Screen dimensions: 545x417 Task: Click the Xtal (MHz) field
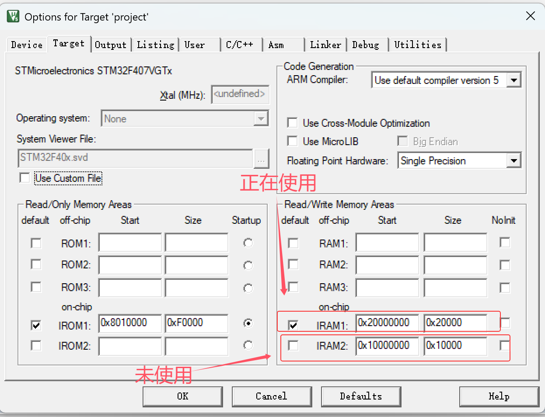(x=240, y=94)
